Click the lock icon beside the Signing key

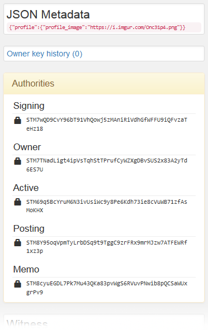click(17, 121)
